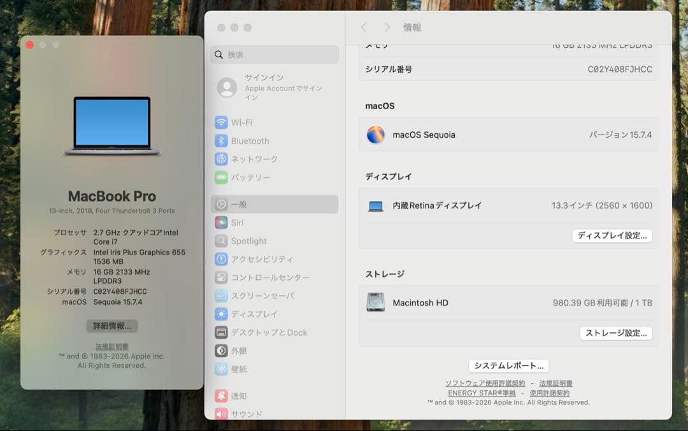Select the ディスプレイ sun icon in sidebar

221,314
